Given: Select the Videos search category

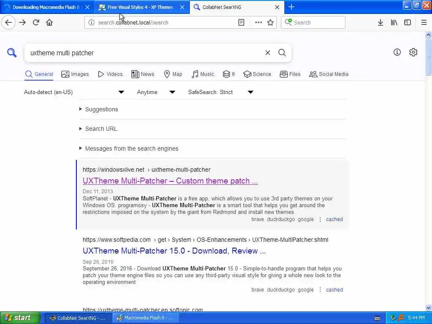Looking at the screenshot, I should coord(110,74).
